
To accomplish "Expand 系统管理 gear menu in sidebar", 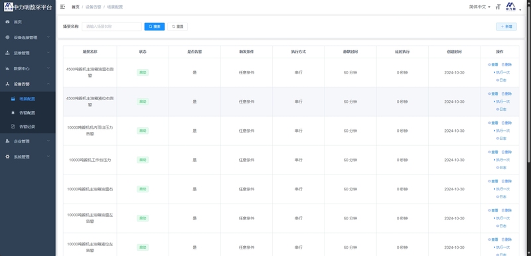I will pos(28,157).
